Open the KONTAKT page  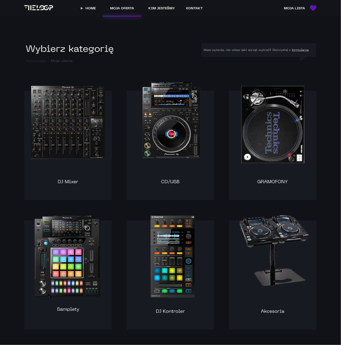[x=194, y=8]
